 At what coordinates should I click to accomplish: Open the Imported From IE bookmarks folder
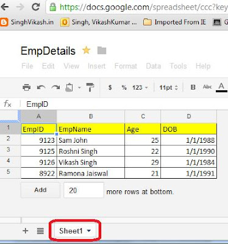tap(175, 22)
